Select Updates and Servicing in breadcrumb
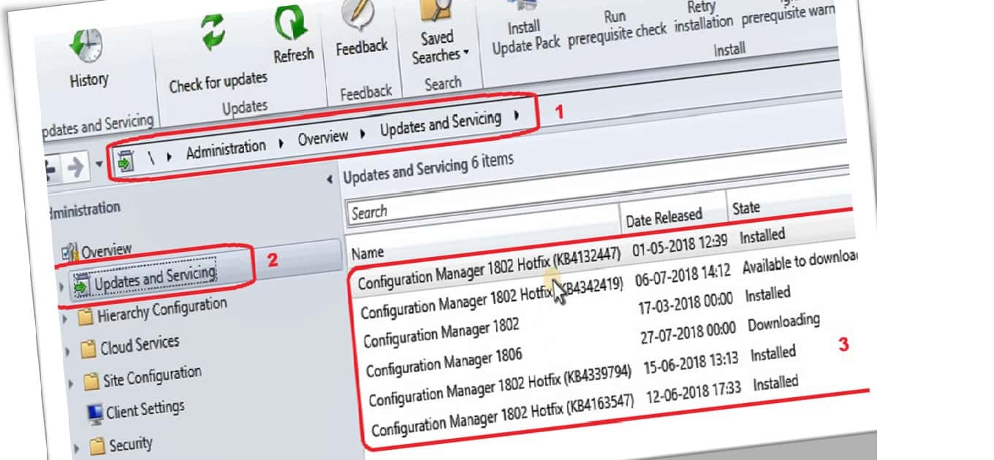 pyautogui.click(x=441, y=124)
